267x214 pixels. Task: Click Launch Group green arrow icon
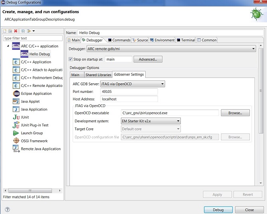pyautogui.click(x=16, y=133)
